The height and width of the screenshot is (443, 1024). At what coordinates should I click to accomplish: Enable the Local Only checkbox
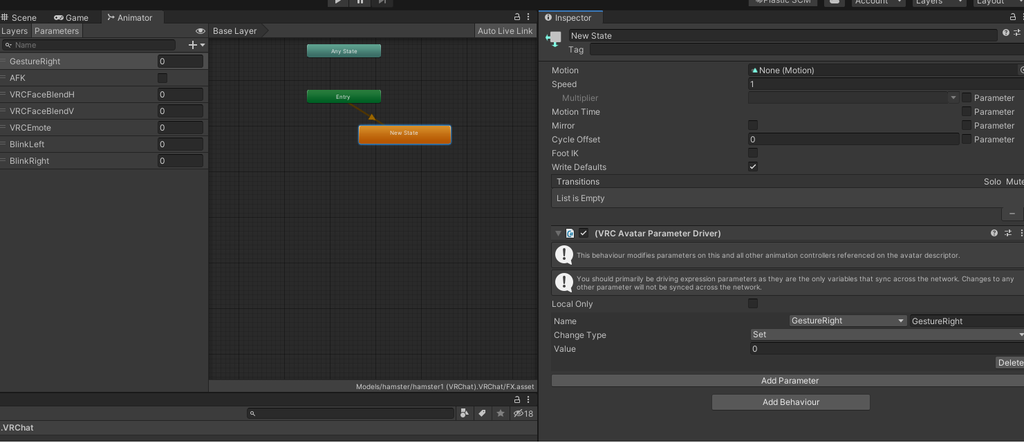point(753,303)
